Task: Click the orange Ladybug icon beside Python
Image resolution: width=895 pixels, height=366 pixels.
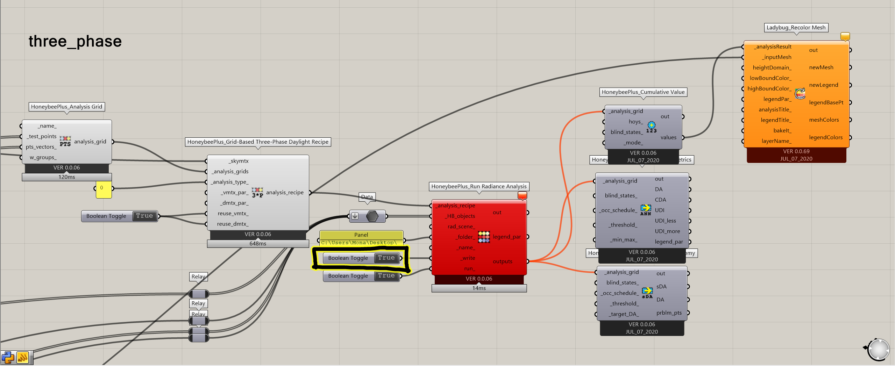Action: (x=23, y=358)
